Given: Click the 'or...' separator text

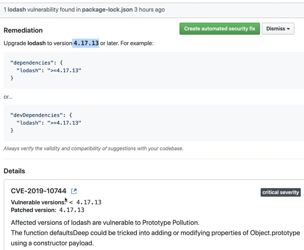Looking at the screenshot, I should [8, 97].
